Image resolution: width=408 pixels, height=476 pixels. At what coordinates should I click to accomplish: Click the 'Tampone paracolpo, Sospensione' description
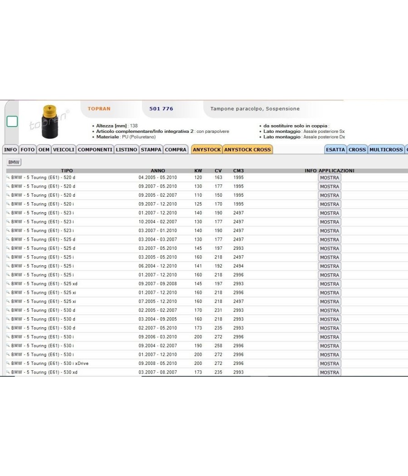coord(255,109)
